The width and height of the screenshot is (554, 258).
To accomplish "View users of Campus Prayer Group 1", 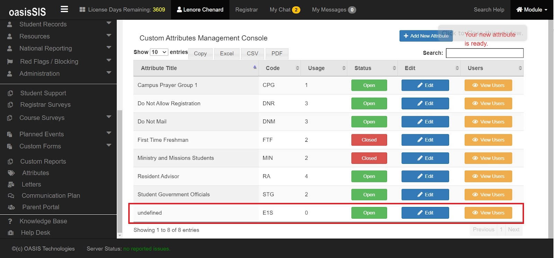I will coord(488,85).
